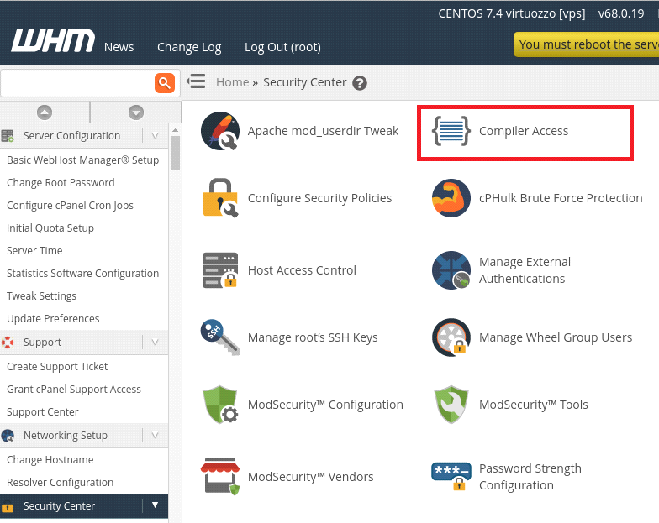
Task: Open the Manage External Authentications icon
Action: coord(451,270)
